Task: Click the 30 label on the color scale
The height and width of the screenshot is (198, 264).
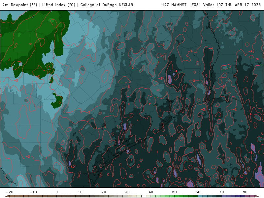Action: click(127, 192)
